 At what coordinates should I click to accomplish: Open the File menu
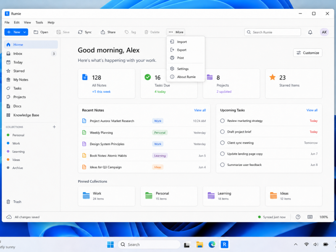click(7, 22)
